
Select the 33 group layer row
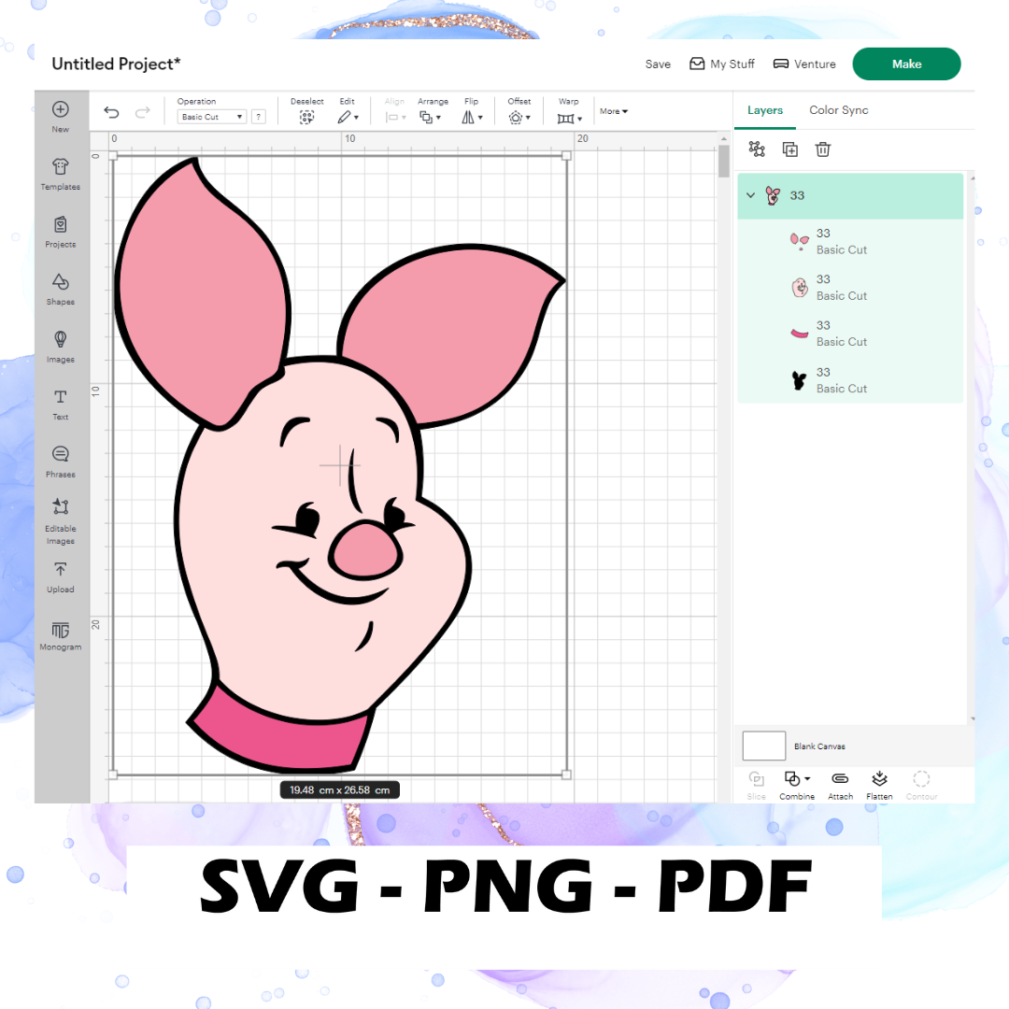pos(850,195)
